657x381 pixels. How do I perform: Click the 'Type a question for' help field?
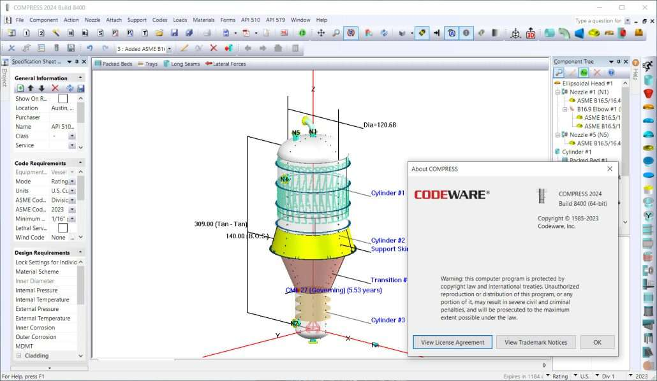coord(598,20)
